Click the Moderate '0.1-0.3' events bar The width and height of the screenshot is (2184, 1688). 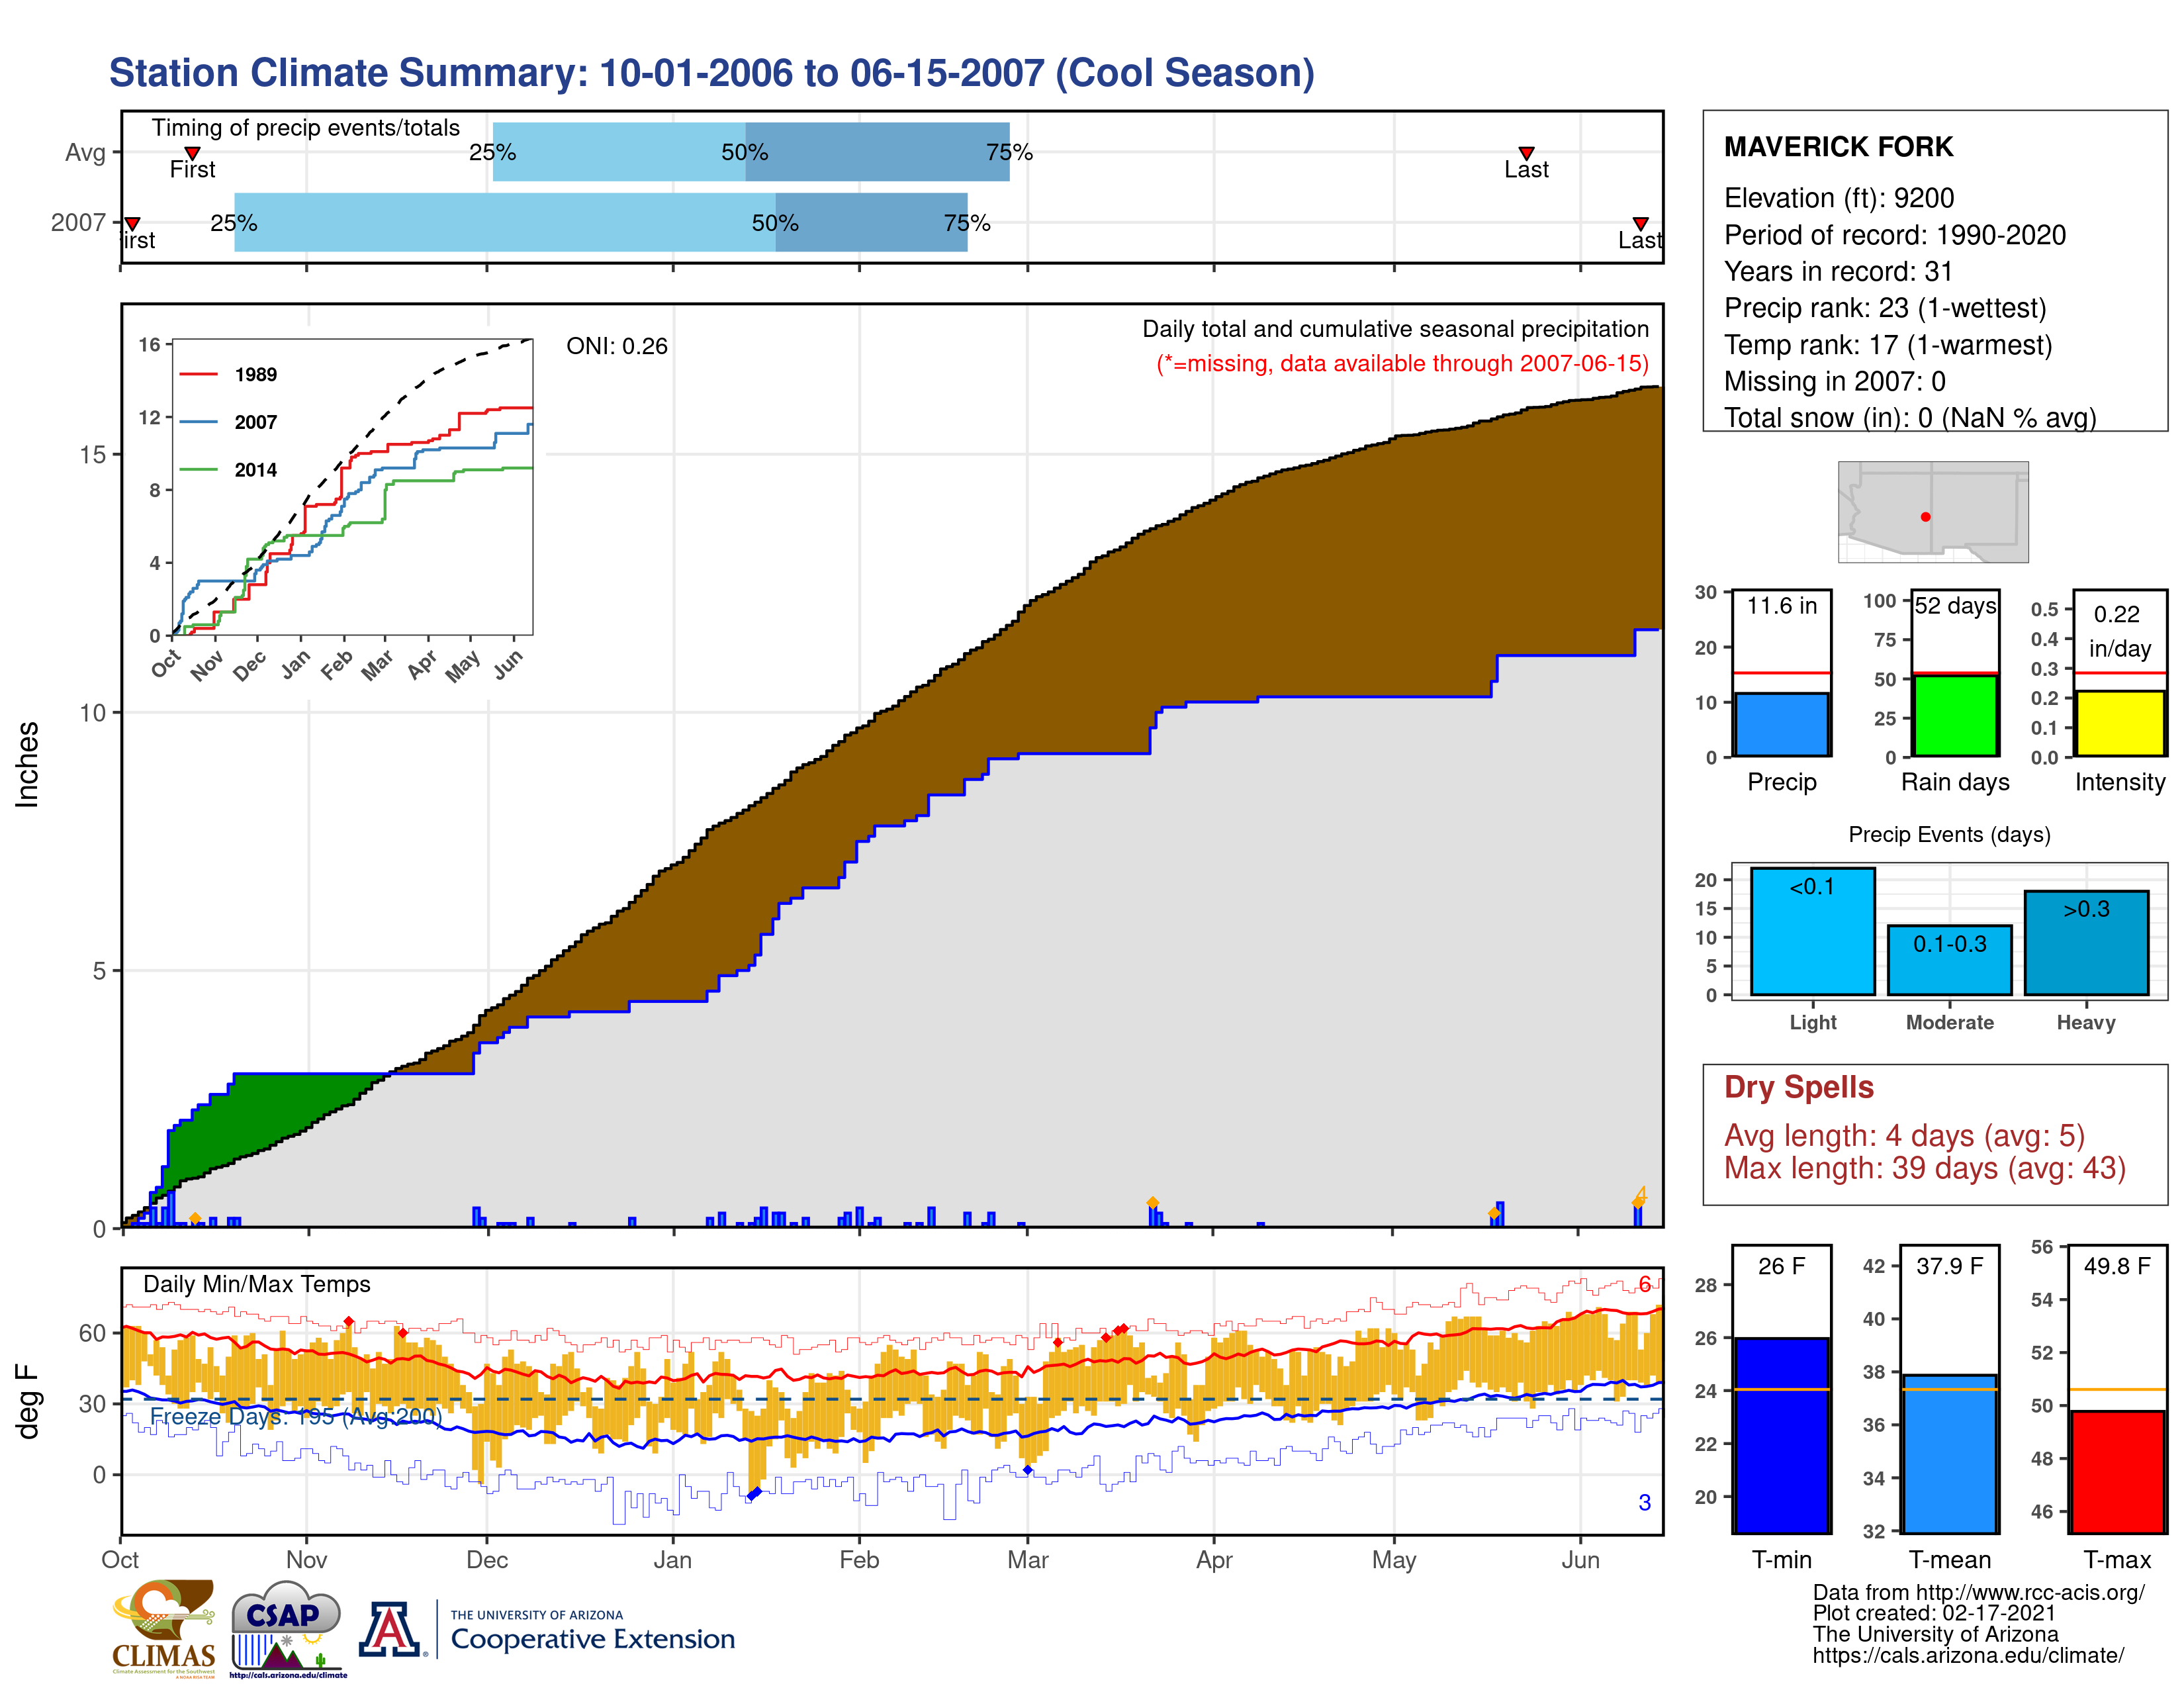(1949, 960)
